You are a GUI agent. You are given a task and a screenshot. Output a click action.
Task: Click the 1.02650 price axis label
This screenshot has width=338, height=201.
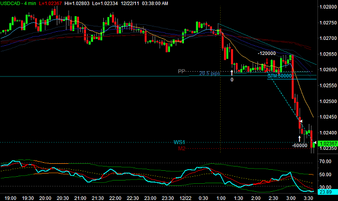pos(328,54)
